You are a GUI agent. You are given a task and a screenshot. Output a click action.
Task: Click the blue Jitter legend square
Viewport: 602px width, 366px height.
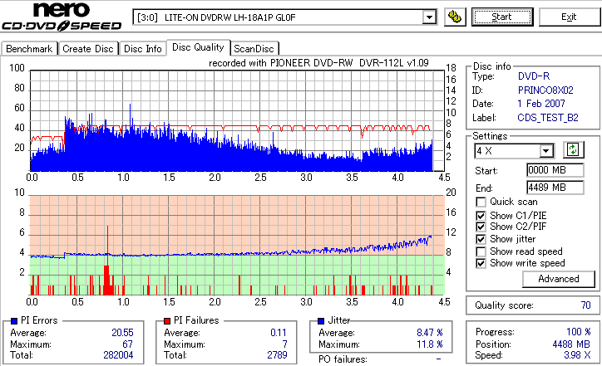[x=321, y=321]
